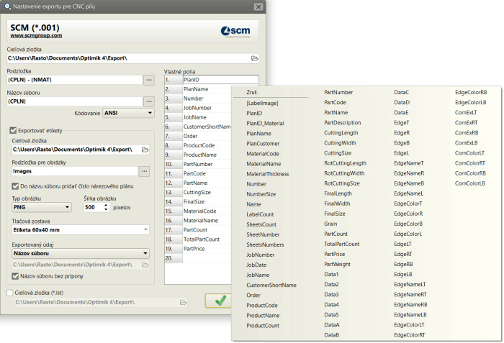Open folder browser for main Cieľová zložka path
Viewport: 504px width, 343px height.
point(255,58)
